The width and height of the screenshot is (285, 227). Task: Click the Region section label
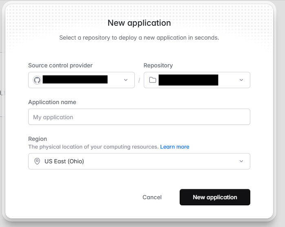coord(38,139)
